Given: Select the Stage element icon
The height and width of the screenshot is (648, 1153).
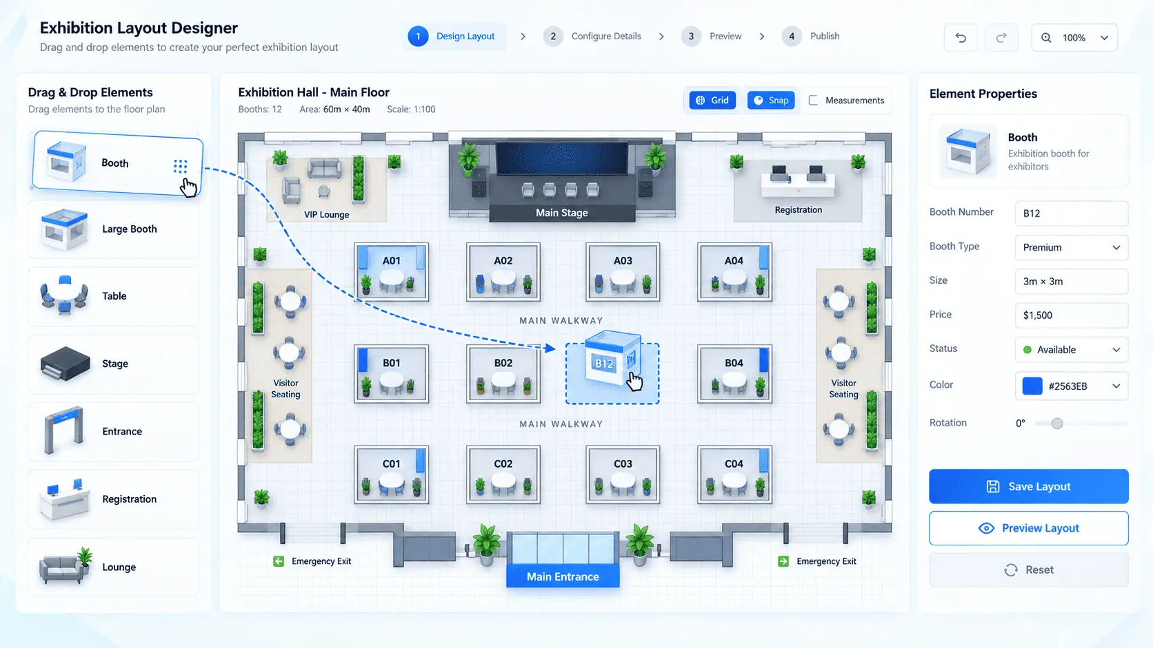Looking at the screenshot, I should click(x=66, y=364).
